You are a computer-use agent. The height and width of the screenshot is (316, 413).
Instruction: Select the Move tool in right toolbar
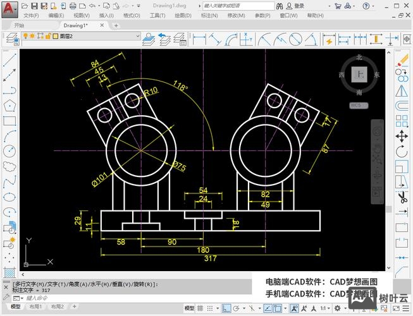tap(402, 136)
